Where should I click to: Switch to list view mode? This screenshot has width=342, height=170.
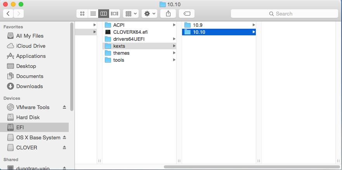pos(93,14)
